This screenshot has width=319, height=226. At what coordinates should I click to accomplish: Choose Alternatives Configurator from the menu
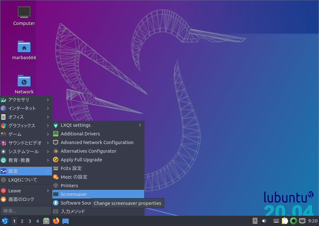click(x=98, y=151)
